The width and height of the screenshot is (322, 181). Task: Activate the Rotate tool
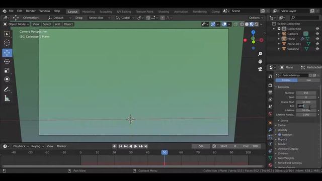click(7, 61)
